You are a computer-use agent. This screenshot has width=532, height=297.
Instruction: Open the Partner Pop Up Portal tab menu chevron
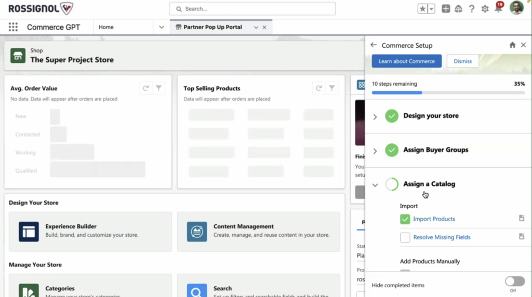(256, 28)
